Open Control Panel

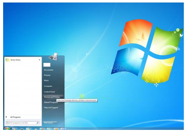point(49,92)
